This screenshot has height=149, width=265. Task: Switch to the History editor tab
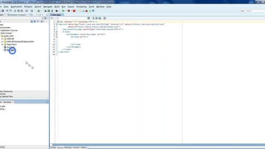84,147
